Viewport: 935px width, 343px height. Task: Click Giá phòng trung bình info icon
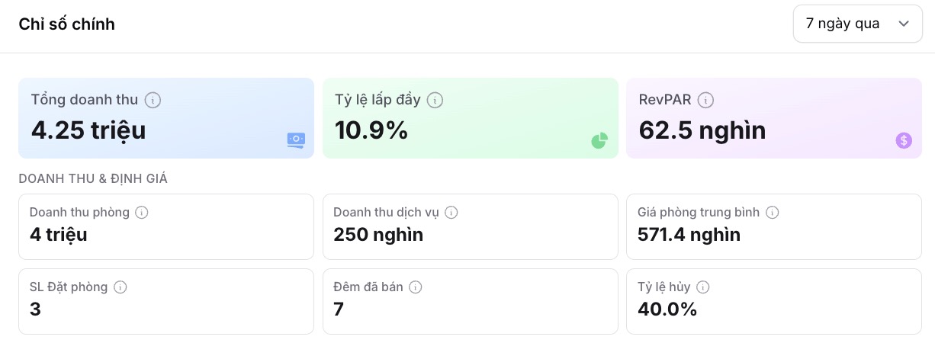pos(772,213)
